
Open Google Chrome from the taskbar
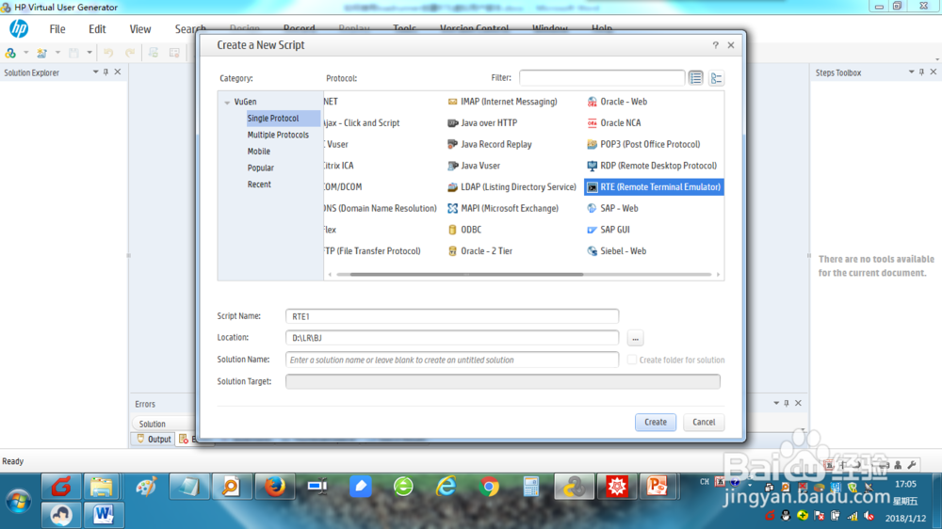[x=489, y=487]
